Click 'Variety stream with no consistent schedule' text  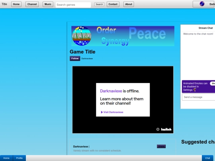97,151
